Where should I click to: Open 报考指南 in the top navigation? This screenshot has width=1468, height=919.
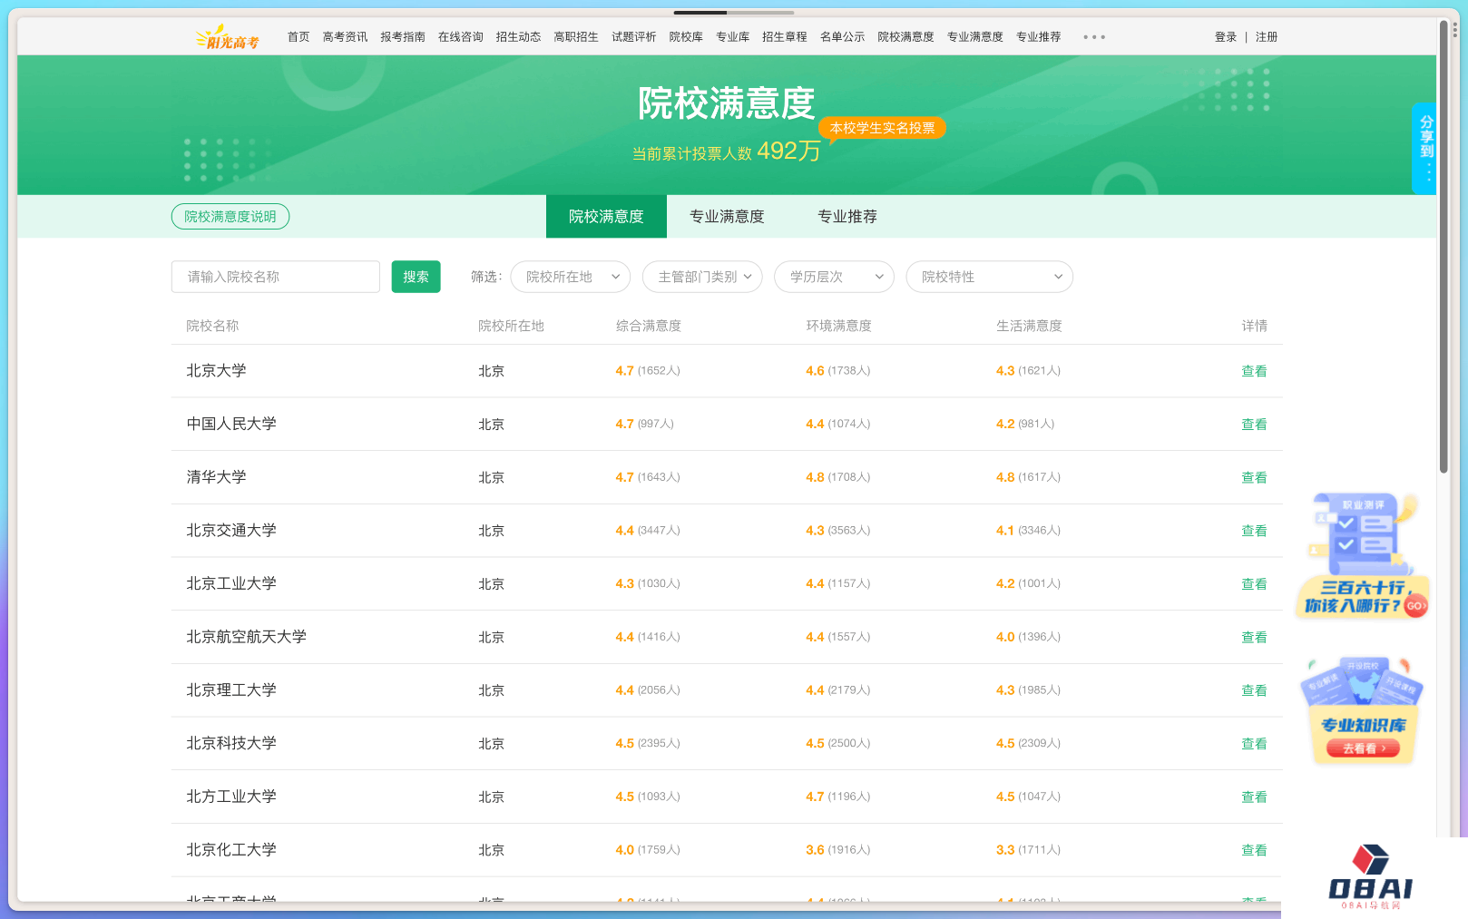click(403, 37)
